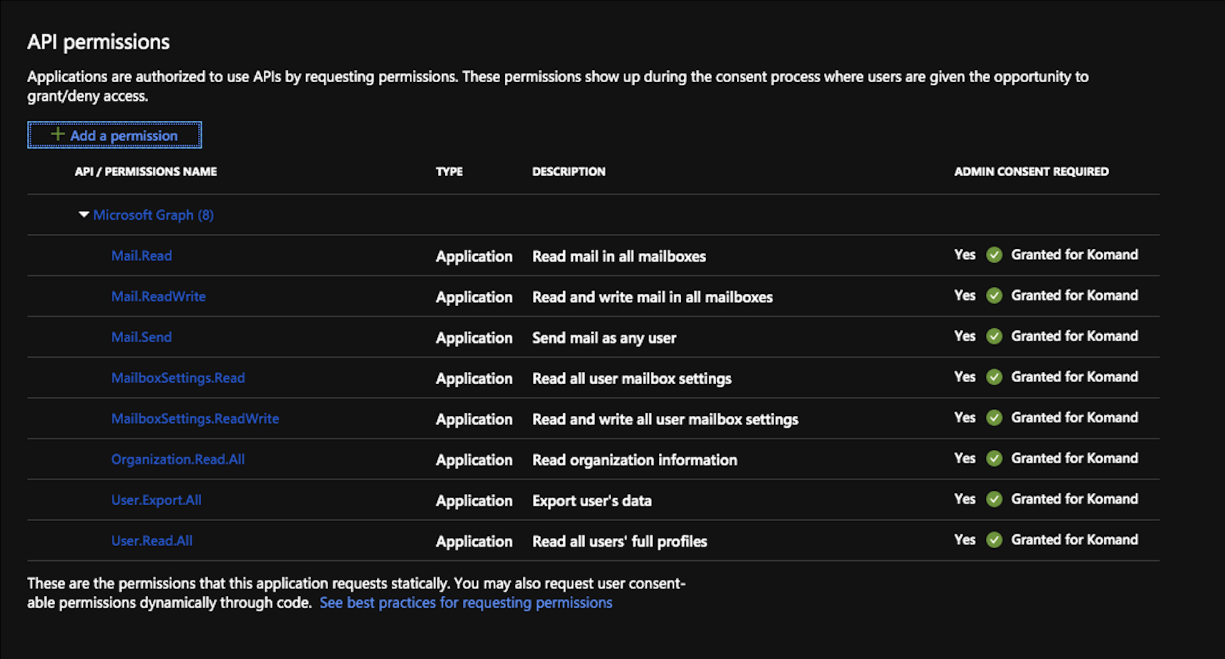Click the granted checkmark in MailboxSettings.Read row
This screenshot has height=659, width=1225.
pyautogui.click(x=994, y=377)
